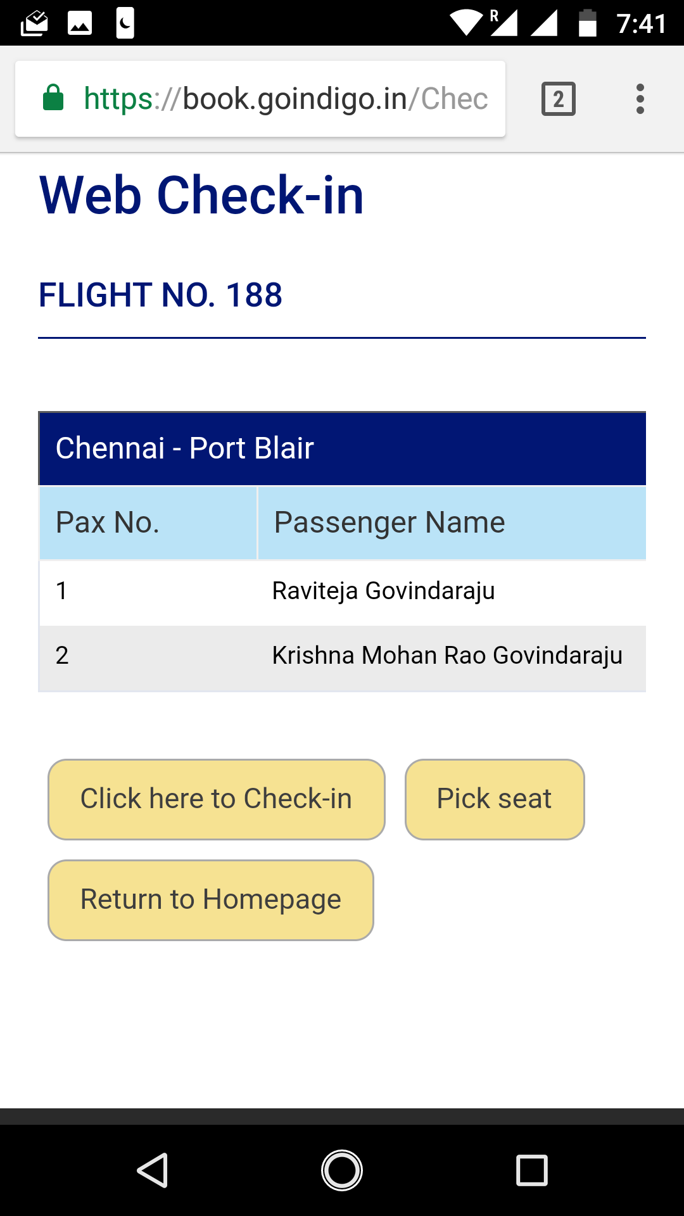Screen dimensions: 684x1216
Task: Open recent apps with square button
Action: (531, 1170)
